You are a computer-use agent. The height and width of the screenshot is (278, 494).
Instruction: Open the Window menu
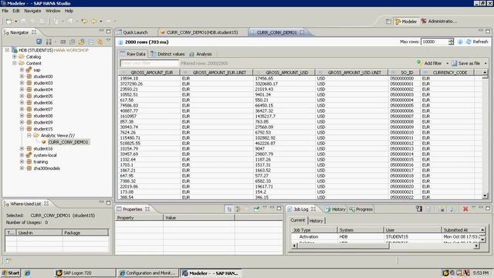coord(53,11)
